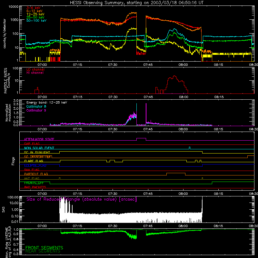
Task: Select the red 3-6 keV legend label
Action: (x=33, y=8)
